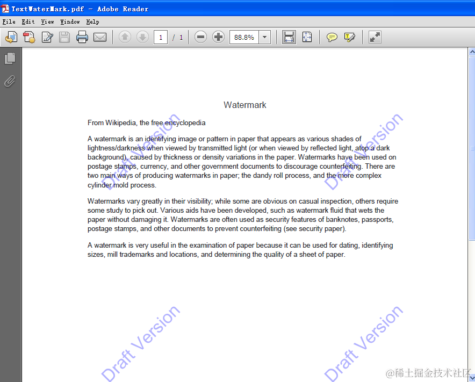The height and width of the screenshot is (382, 475).
Task: Click the 'Watermark' document heading
Action: click(x=245, y=105)
